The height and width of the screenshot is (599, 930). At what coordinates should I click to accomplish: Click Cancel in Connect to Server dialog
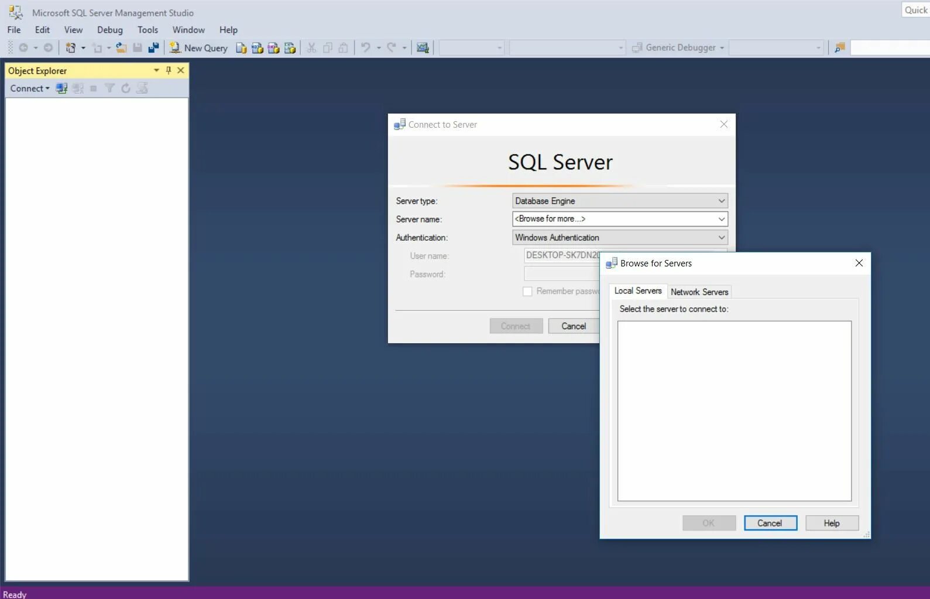(x=574, y=326)
